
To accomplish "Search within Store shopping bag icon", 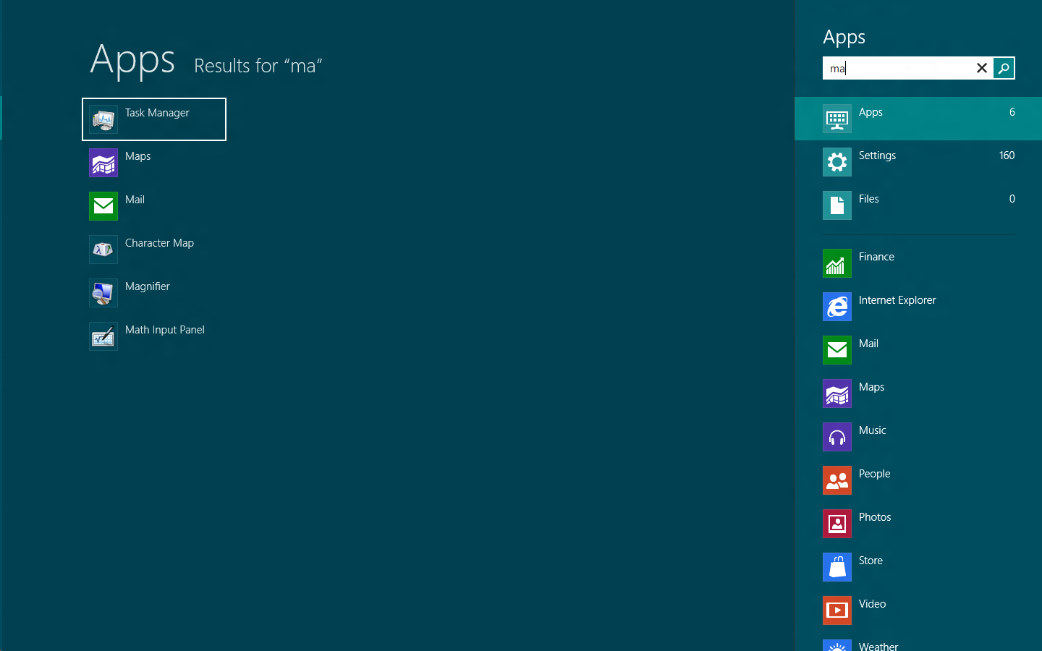I will (837, 567).
